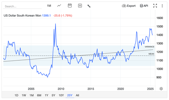Click the 1200 y-axis label
This screenshot has height=100, width=169.
159,52
